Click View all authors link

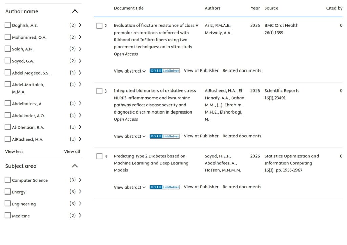(x=72, y=151)
